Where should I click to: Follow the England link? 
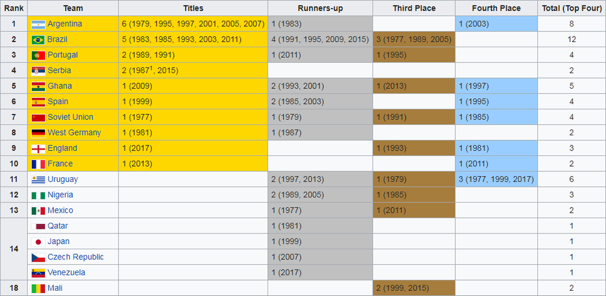click(x=62, y=148)
